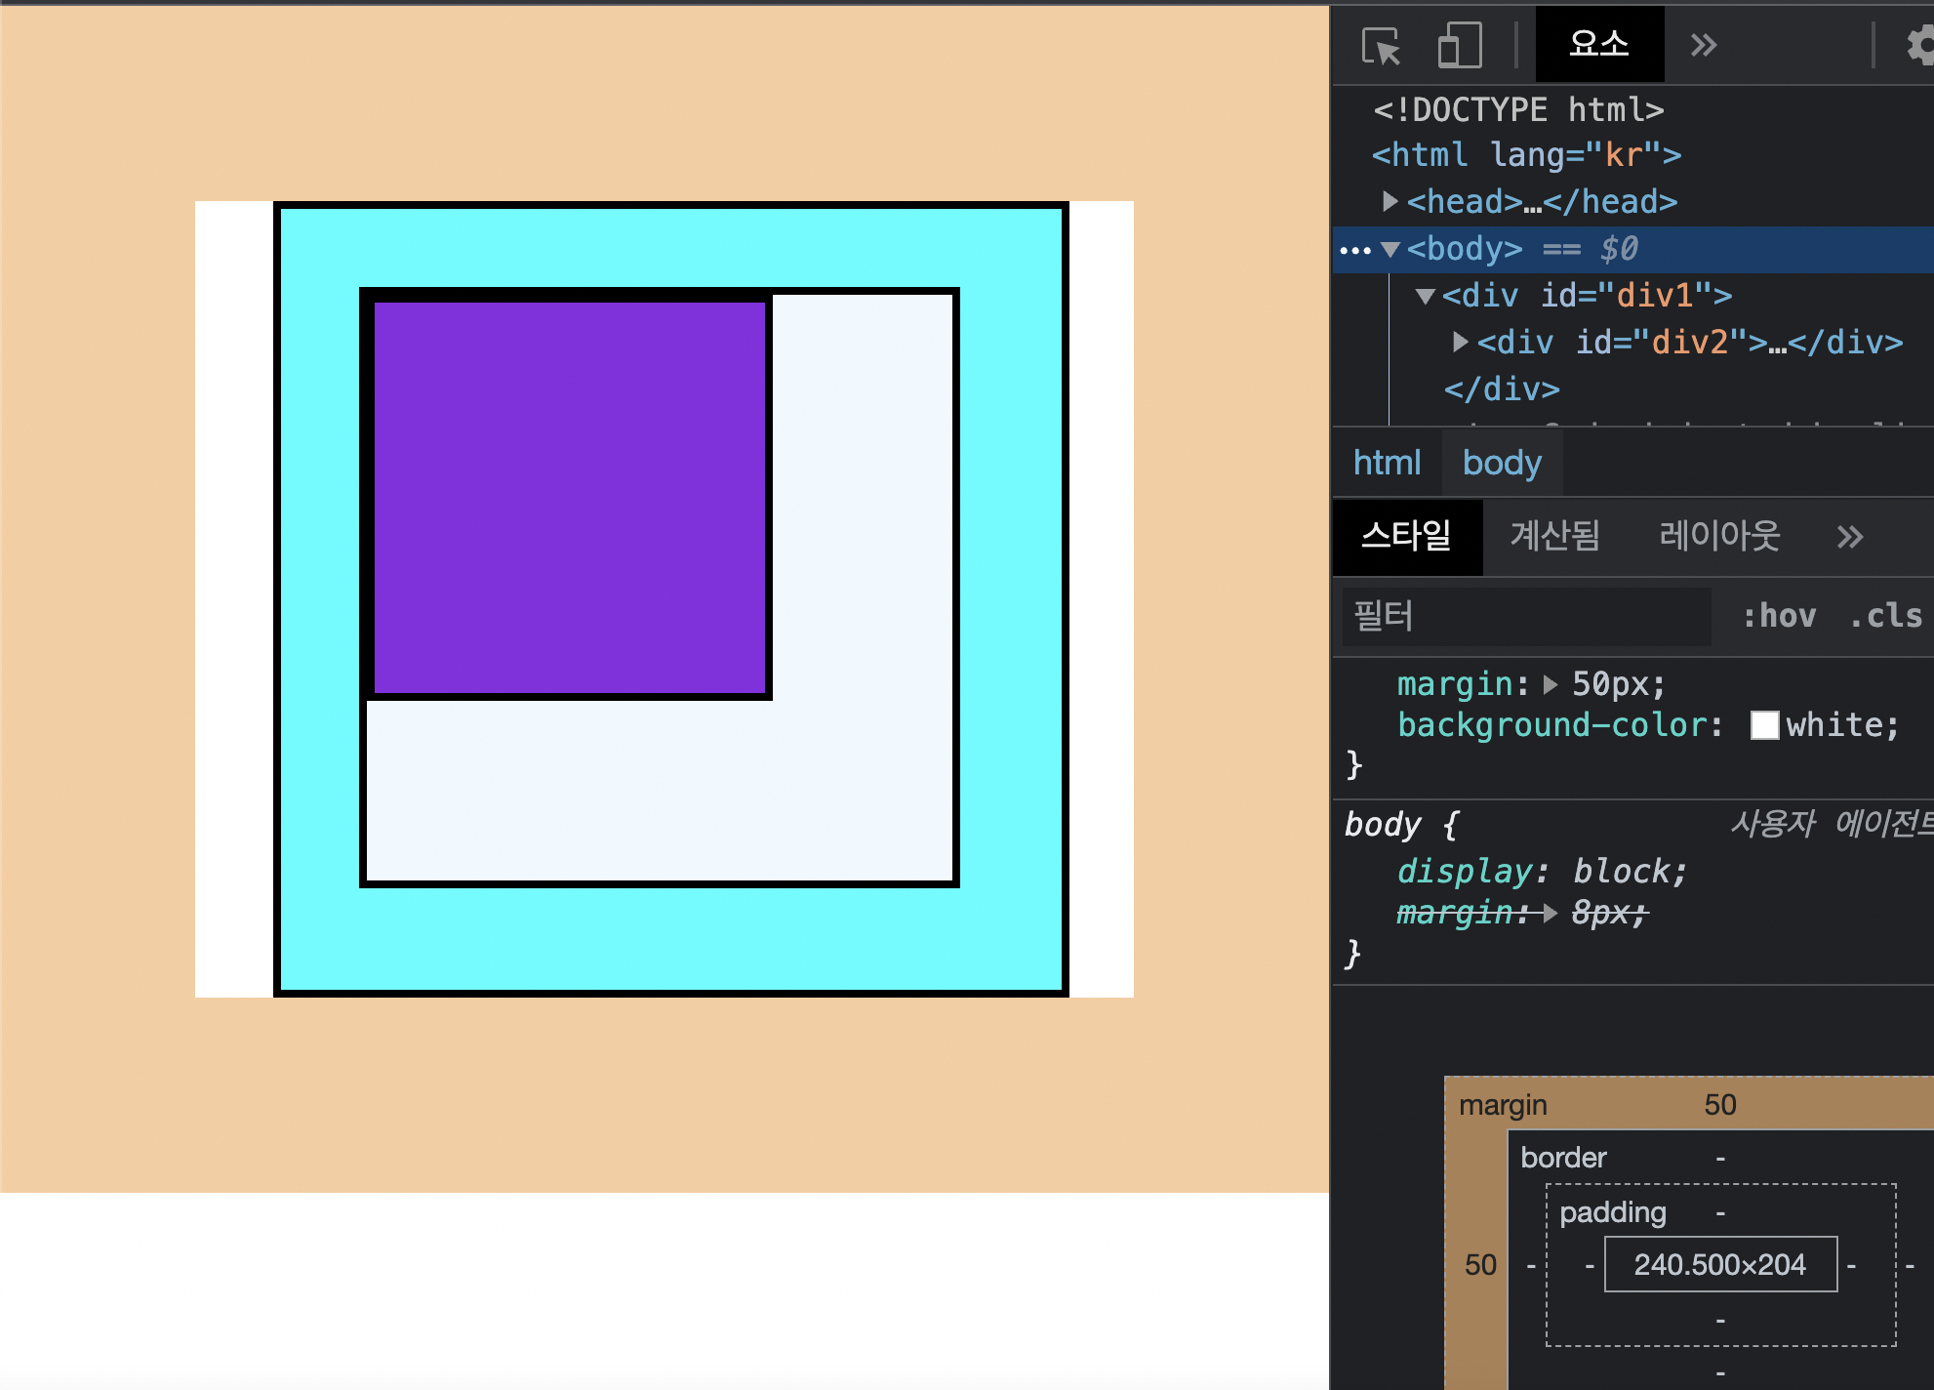This screenshot has width=1934, height=1390.
Task: Click the three-dot menu beside body
Action: point(1354,251)
